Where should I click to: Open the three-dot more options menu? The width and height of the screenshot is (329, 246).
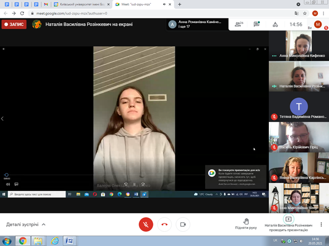pyautogui.click(x=321, y=224)
